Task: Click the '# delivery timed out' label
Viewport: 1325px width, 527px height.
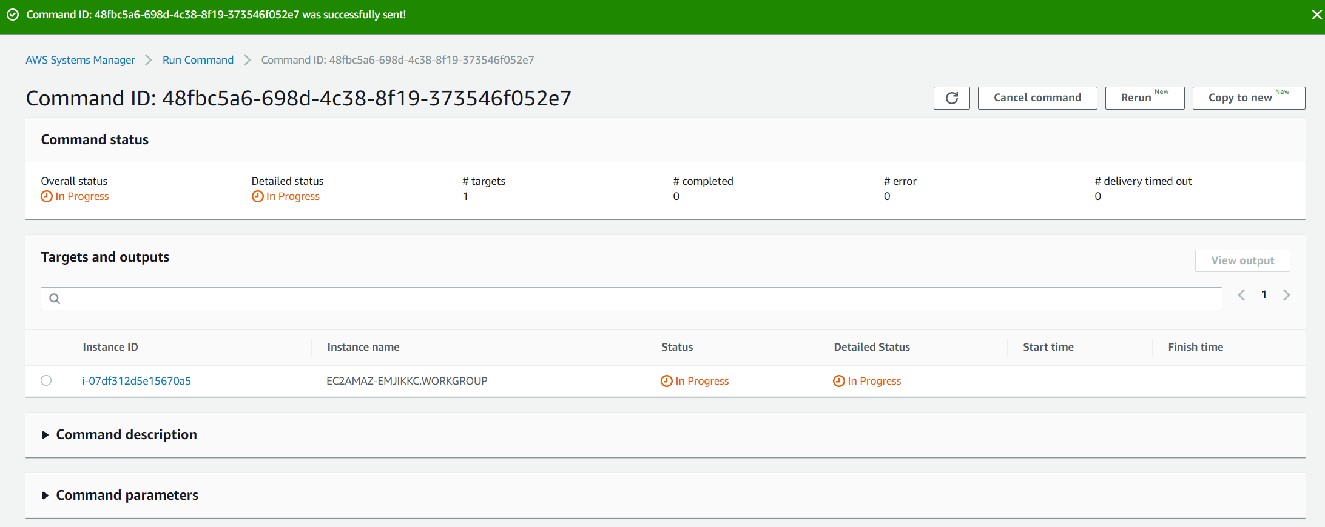Action: click(1143, 181)
